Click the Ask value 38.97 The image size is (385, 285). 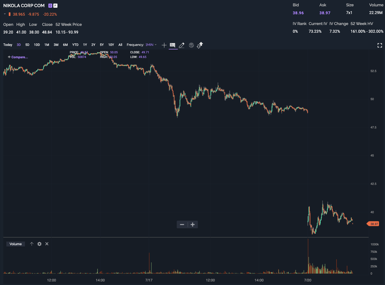pos(325,13)
